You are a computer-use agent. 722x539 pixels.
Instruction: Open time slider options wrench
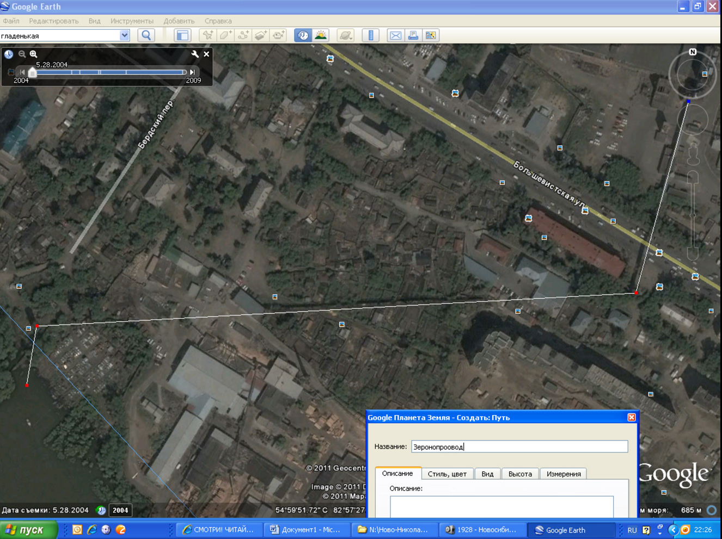[x=195, y=54]
